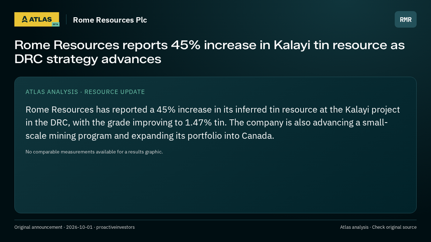Click the 'ATLAS ANALYSIS · RESOURCE UPDATE' label
The height and width of the screenshot is (242, 431).
coord(85,92)
